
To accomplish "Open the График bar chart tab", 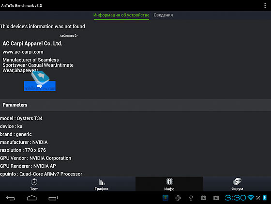I will [102, 184].
